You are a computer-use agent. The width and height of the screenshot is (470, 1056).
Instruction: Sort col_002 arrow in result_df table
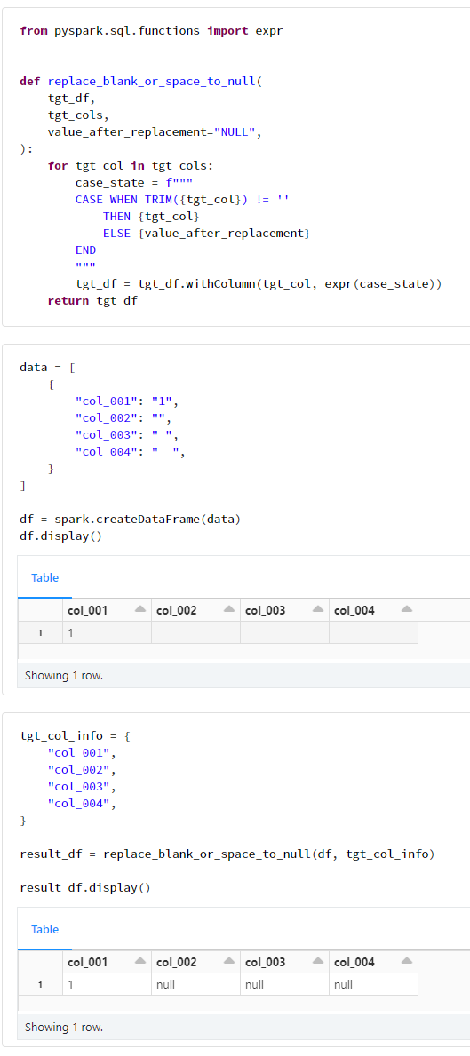(x=229, y=960)
